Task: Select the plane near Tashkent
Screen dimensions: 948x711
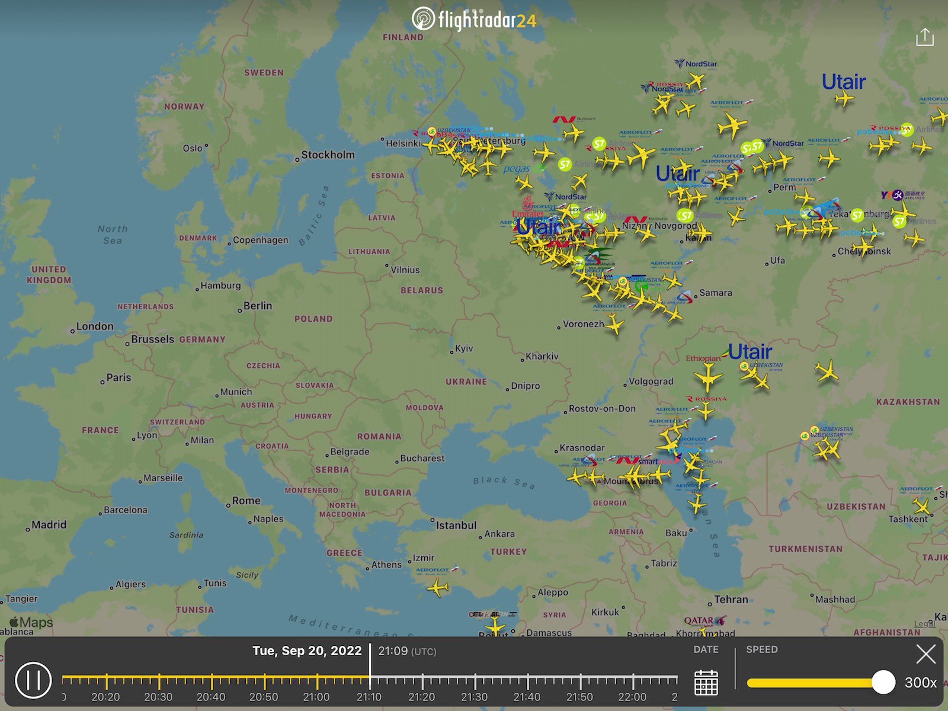Action: pyautogui.click(x=922, y=507)
